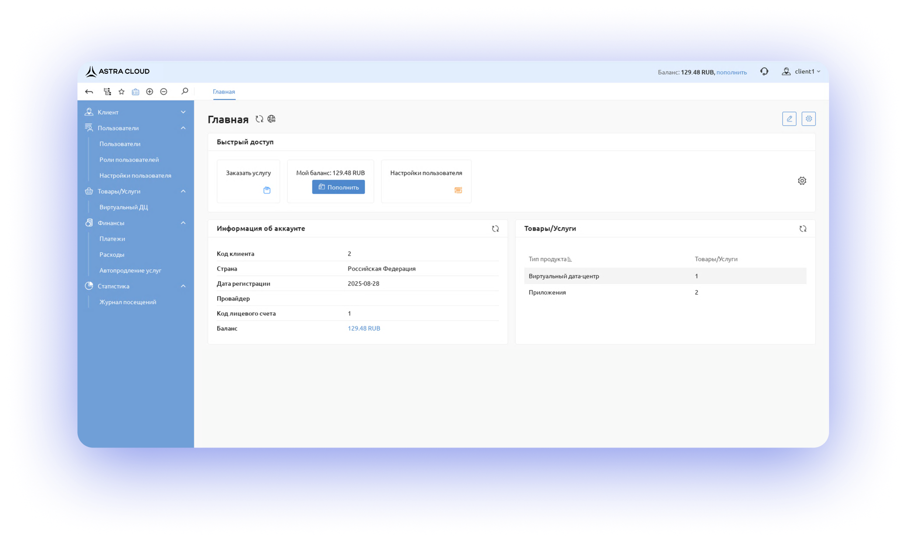Screen dimensions: 906x541
Task: Click the user avatar icon near client1
Action: pos(786,71)
